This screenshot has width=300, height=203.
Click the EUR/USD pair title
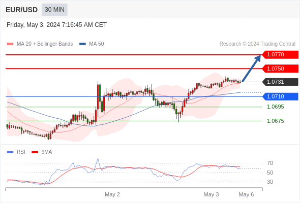22,10
